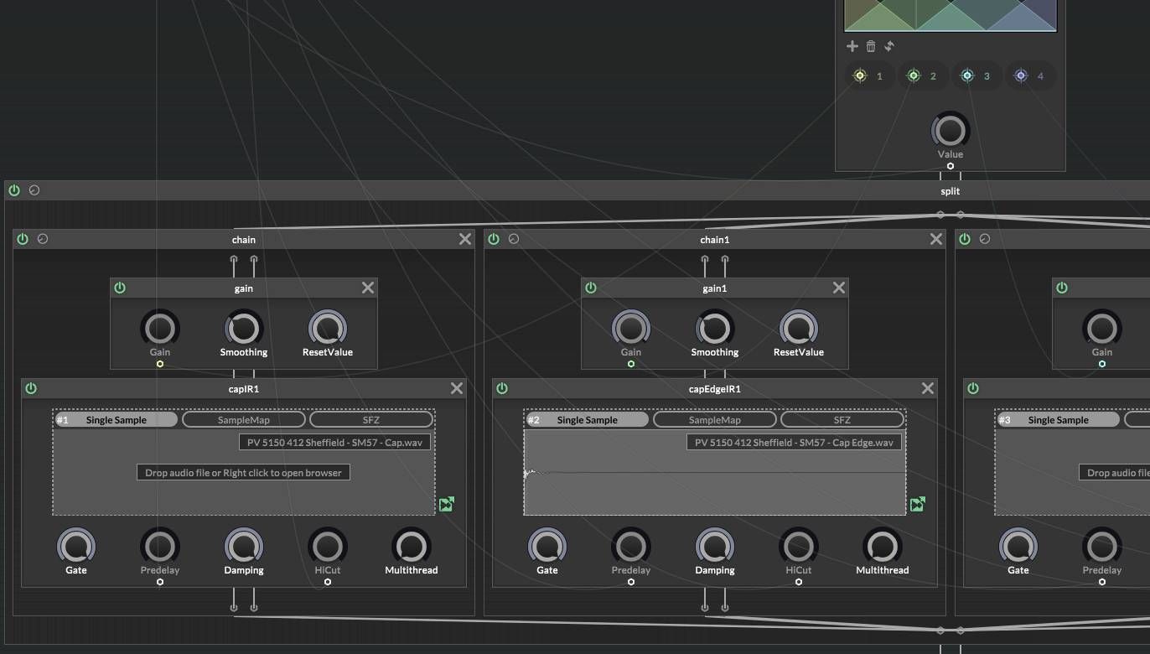Select the #3 Single Sample tab
The height and width of the screenshot is (654, 1150).
[1058, 419]
